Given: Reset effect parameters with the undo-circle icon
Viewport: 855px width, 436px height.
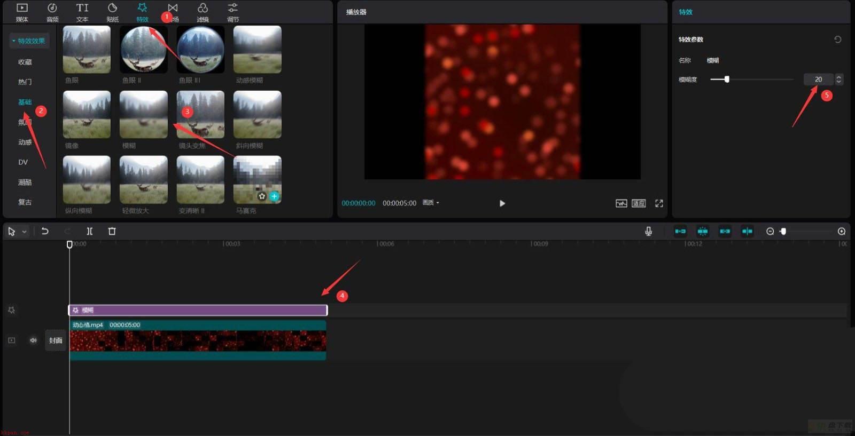Looking at the screenshot, I should (x=837, y=39).
